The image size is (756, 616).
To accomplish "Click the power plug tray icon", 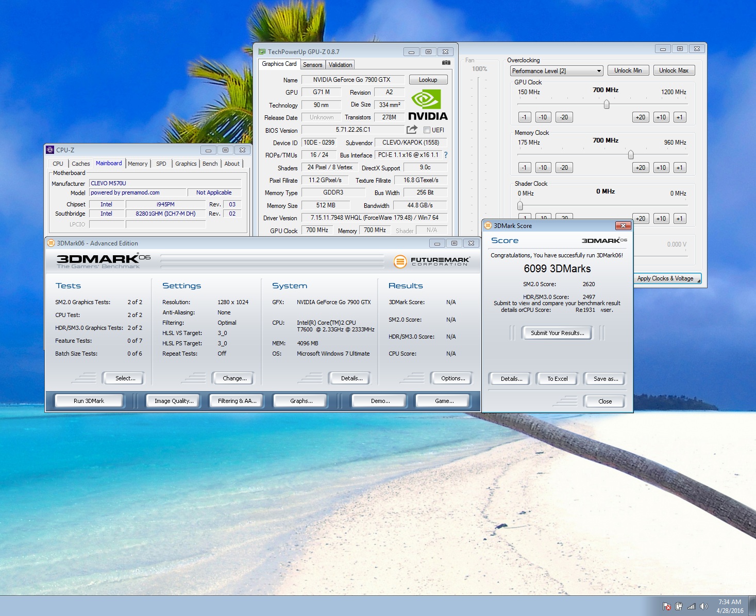I will pyautogui.click(x=679, y=606).
